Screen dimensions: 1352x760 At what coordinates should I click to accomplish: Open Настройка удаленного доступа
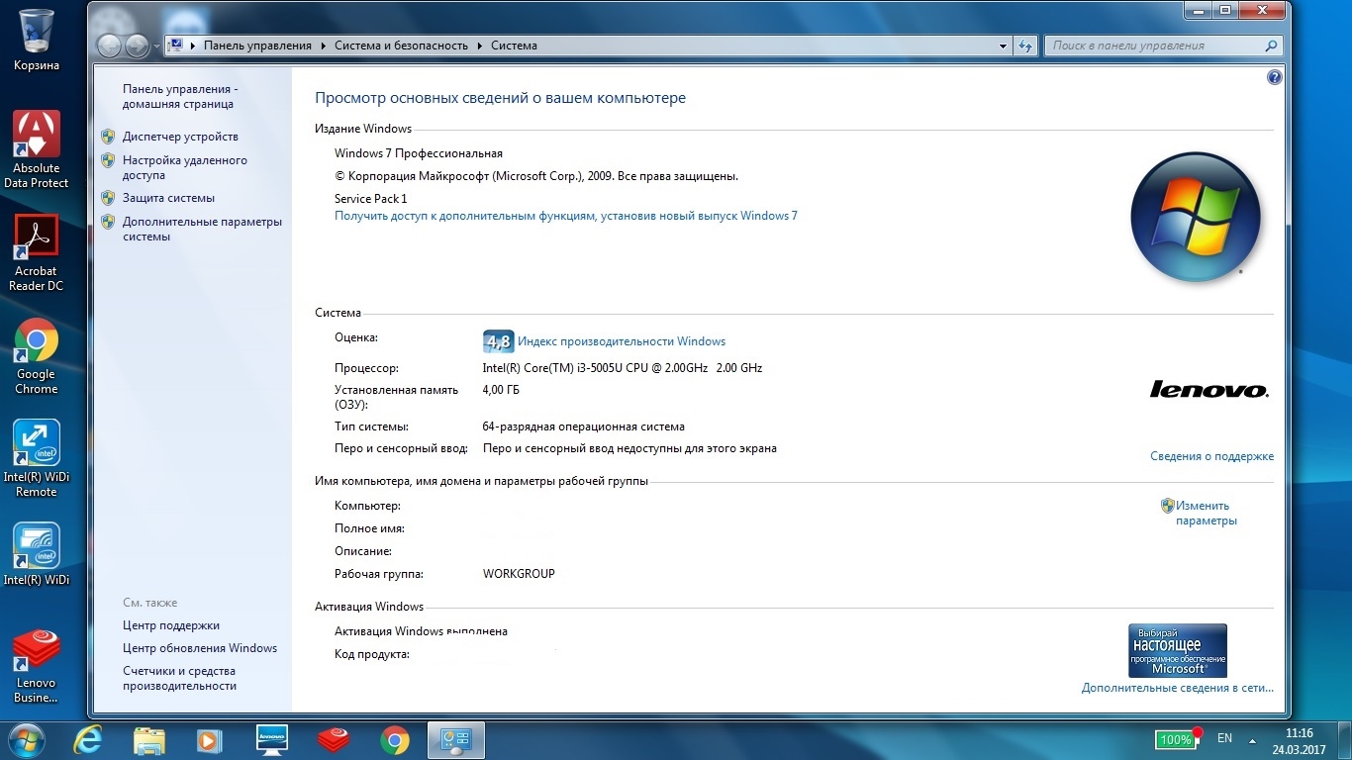(185, 167)
